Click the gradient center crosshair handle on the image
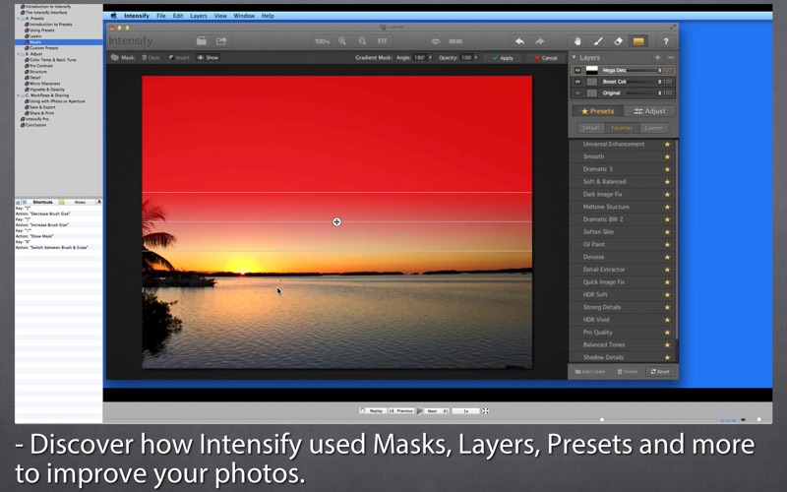This screenshot has width=787, height=492. [336, 222]
